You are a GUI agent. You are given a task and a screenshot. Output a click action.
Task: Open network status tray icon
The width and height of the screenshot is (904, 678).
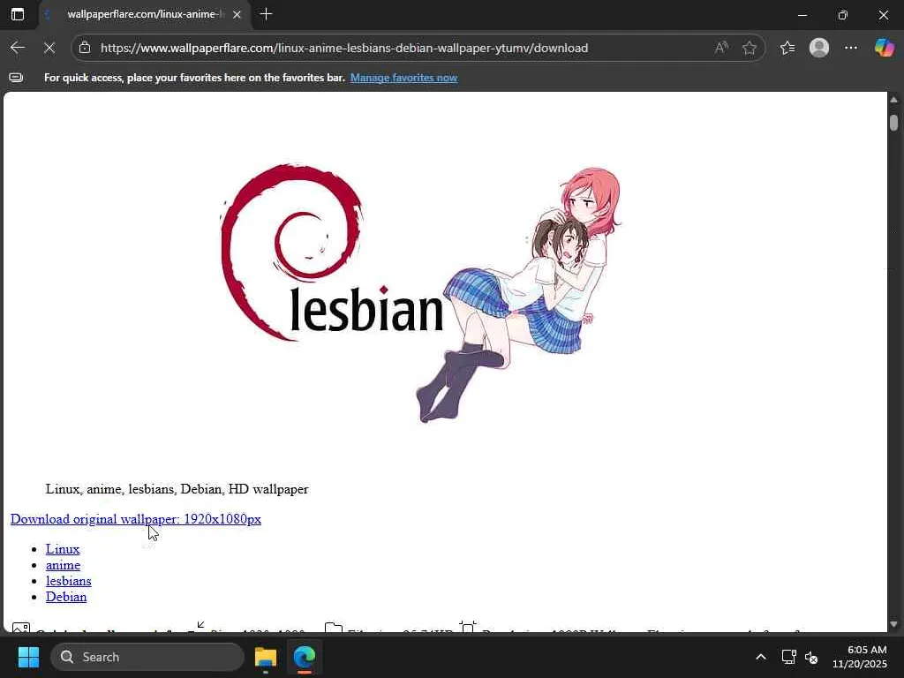788,657
